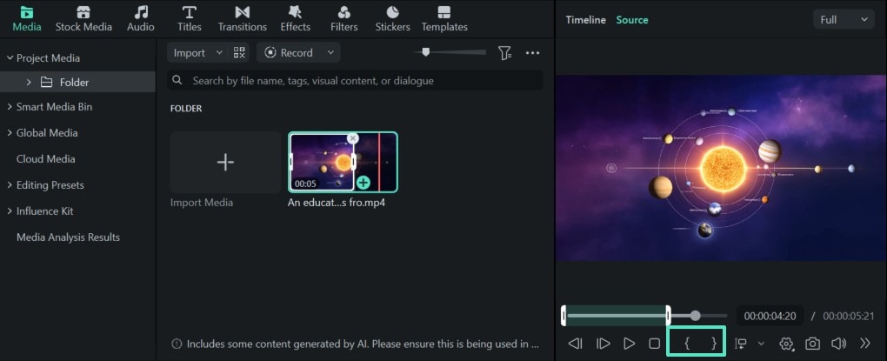Open the Effects tab

(296, 18)
